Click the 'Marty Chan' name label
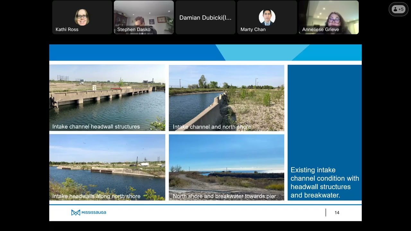Image resolution: width=411 pixels, height=231 pixels. point(253,29)
